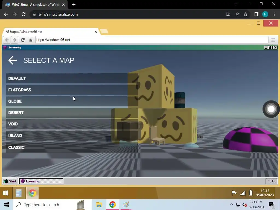Open the Chrome three-dot menu

pyautogui.click(x=274, y=14)
